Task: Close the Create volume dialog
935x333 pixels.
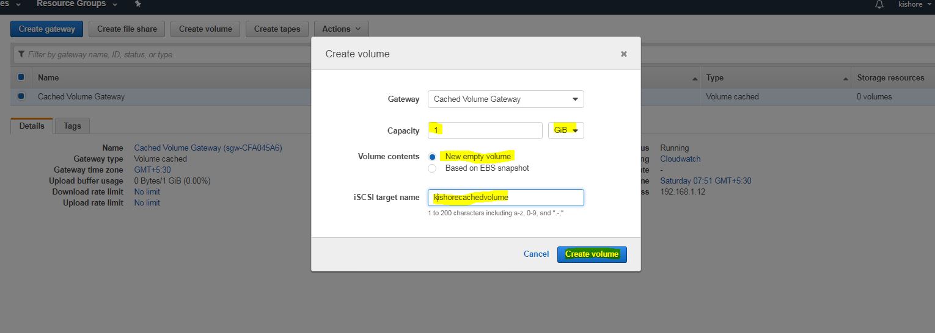Action: coord(623,54)
